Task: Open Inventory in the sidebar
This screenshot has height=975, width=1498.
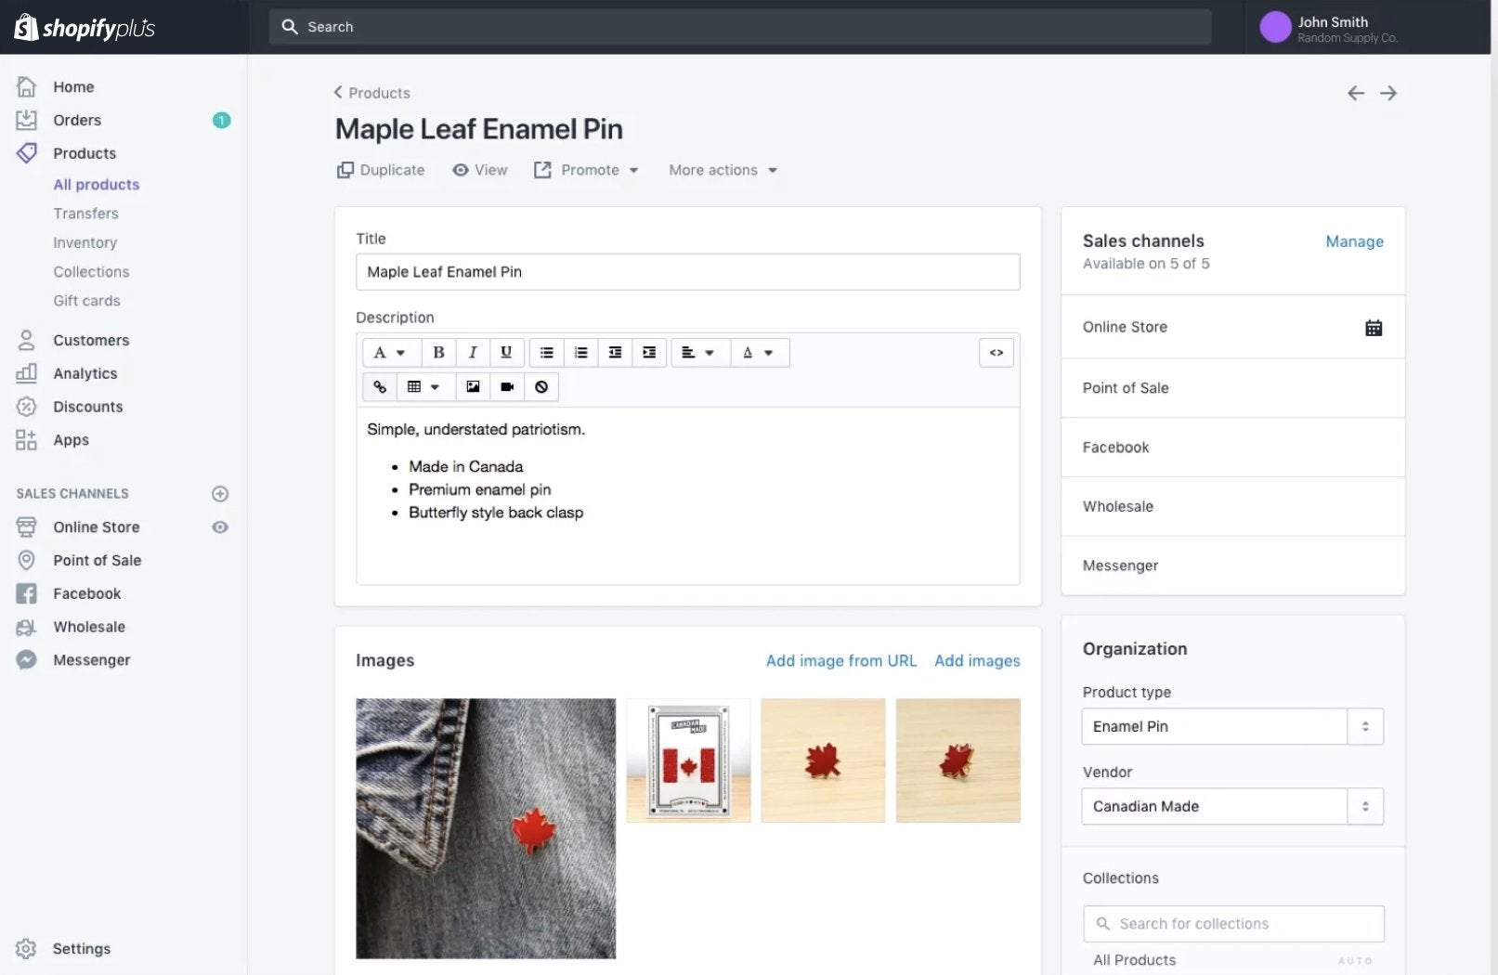Action: tap(85, 243)
